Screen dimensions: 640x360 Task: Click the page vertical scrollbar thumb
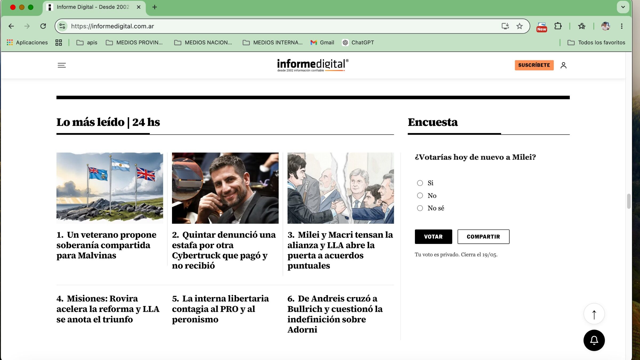629,201
